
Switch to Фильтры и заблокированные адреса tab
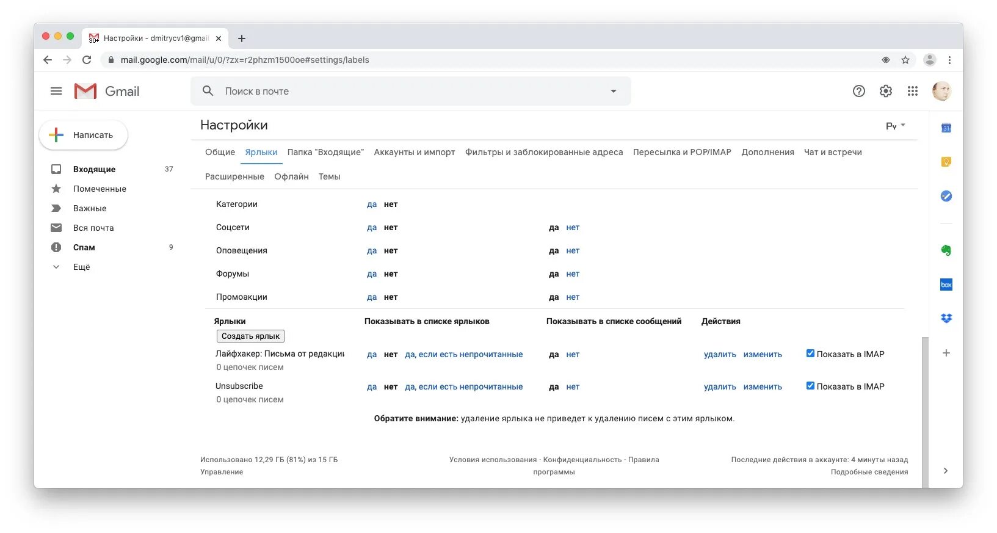(x=544, y=152)
